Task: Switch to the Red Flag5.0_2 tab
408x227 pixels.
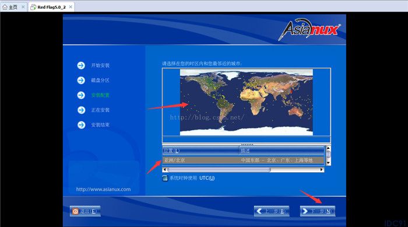Action: click(51, 7)
